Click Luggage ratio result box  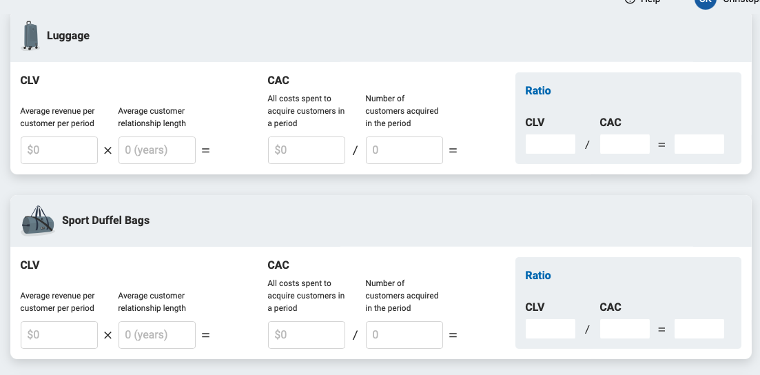point(699,144)
